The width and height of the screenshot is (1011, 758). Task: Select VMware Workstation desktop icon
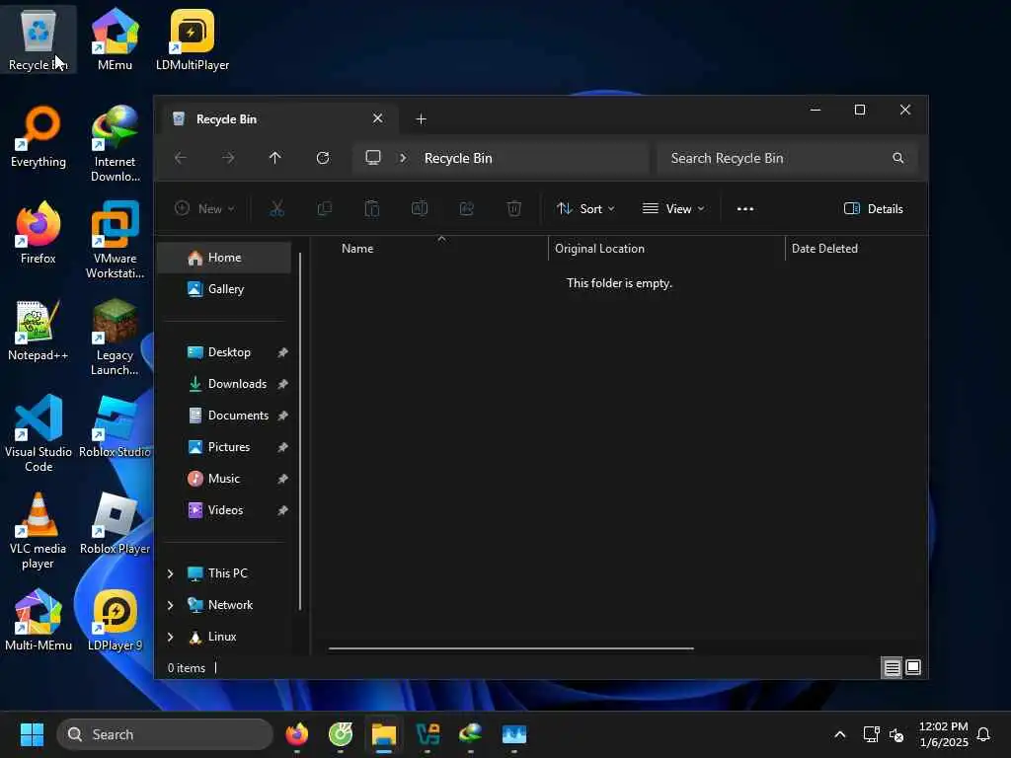(115, 241)
